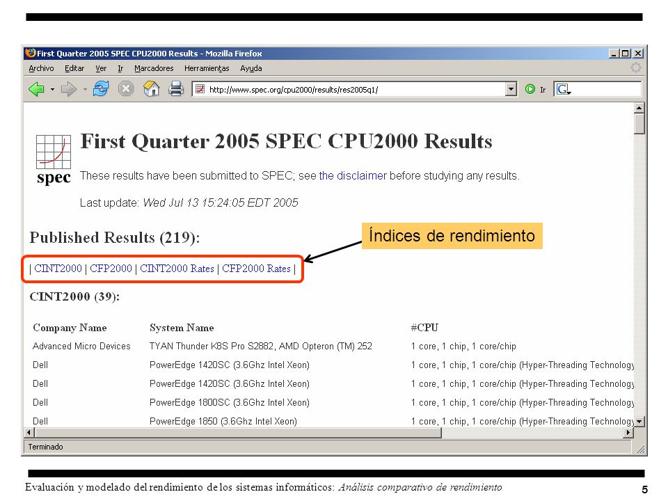Viewport: 668px width, 501px height.
Task: Click the horizontal scrollbar right arrow
Action: (x=628, y=433)
